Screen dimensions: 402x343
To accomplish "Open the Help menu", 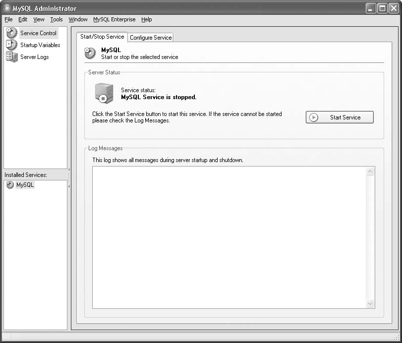I will (x=146, y=20).
